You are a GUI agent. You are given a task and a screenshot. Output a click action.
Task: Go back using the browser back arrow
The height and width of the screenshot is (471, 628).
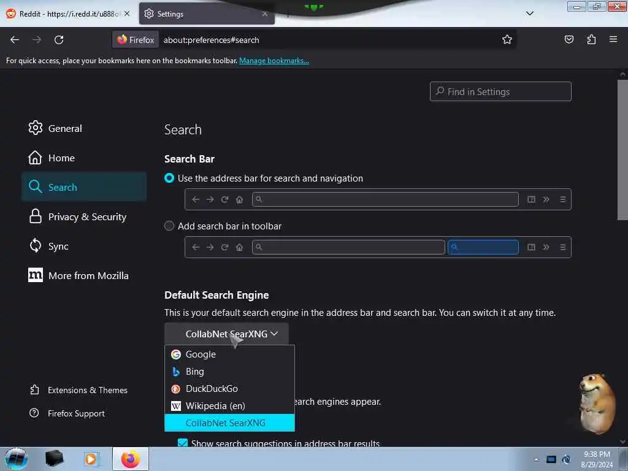point(15,40)
